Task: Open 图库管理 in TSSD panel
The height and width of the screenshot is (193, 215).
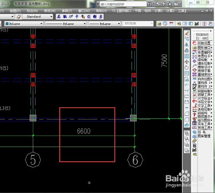Action: pos(204,136)
